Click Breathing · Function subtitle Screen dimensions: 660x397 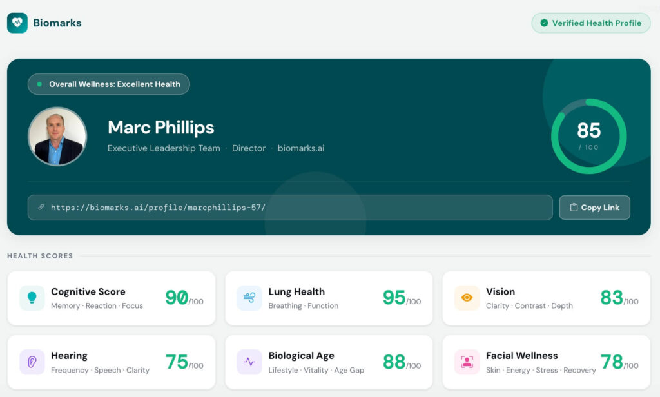(x=304, y=305)
